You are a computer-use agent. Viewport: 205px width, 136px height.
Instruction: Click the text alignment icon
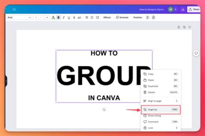(87, 18)
